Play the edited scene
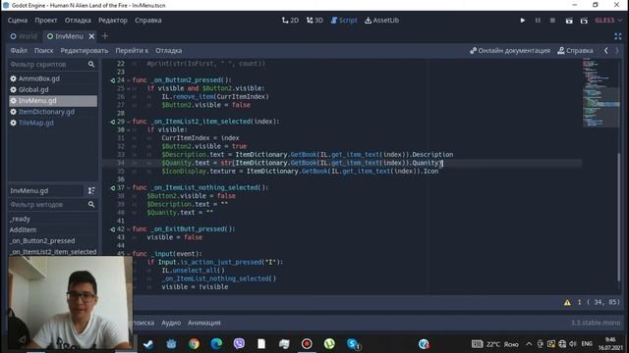This screenshot has height=353, width=629. pos(569,20)
